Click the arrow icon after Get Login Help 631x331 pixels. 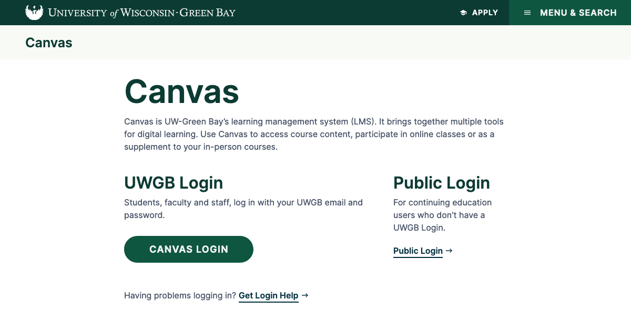tap(305, 296)
